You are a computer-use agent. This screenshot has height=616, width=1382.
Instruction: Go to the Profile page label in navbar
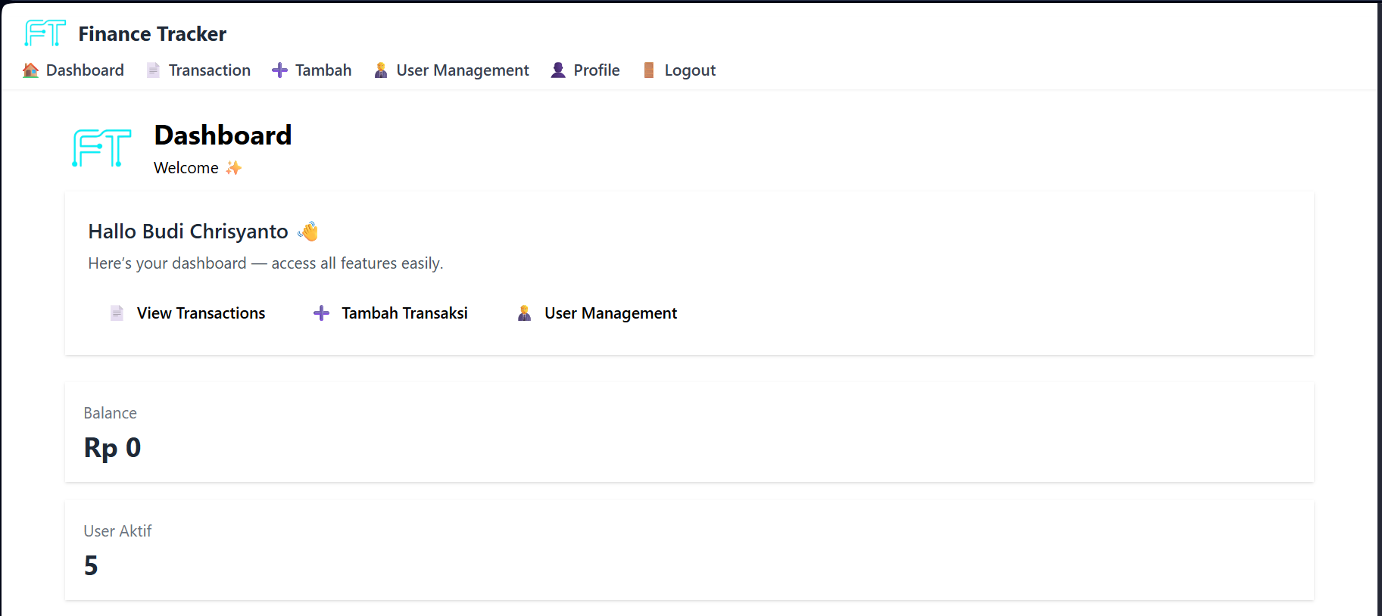pyautogui.click(x=597, y=70)
